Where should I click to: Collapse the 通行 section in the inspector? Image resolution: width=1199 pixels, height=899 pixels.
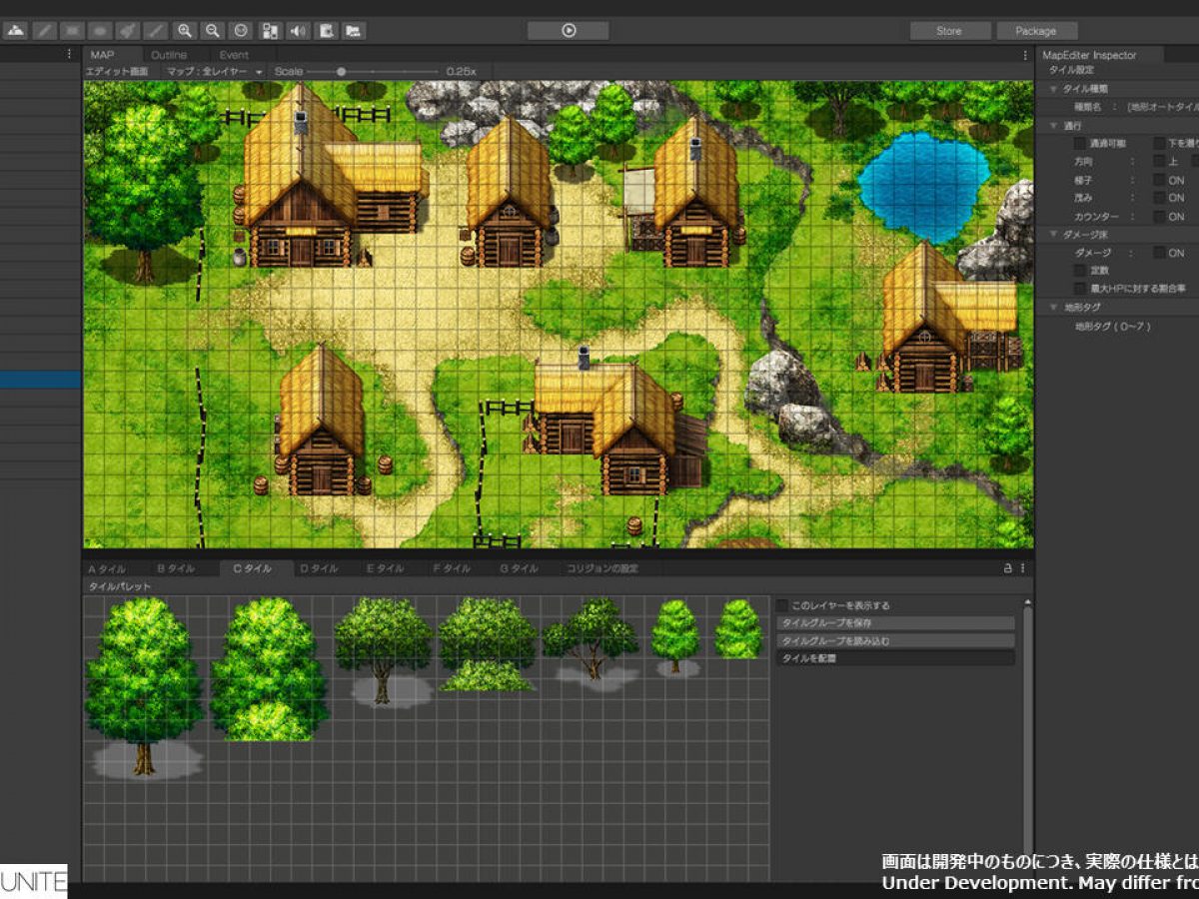(1053, 126)
